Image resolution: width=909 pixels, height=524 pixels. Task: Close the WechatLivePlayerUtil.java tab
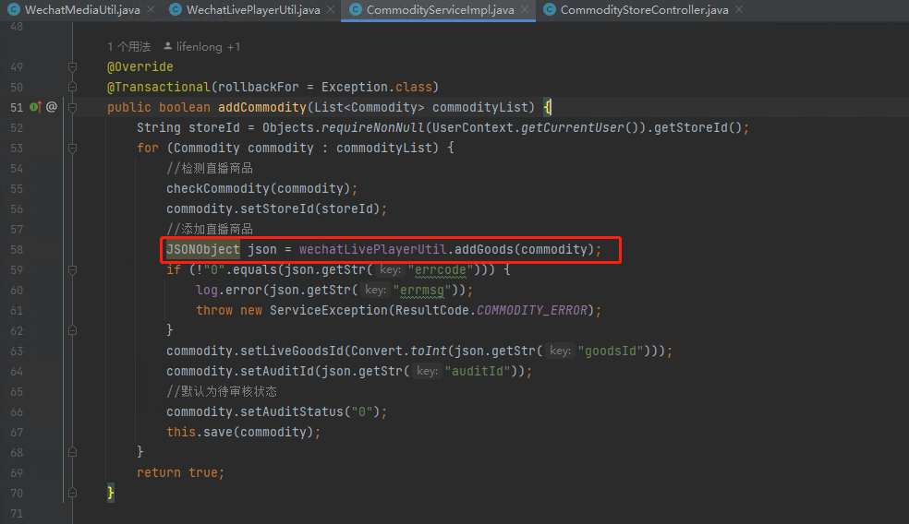click(x=331, y=10)
